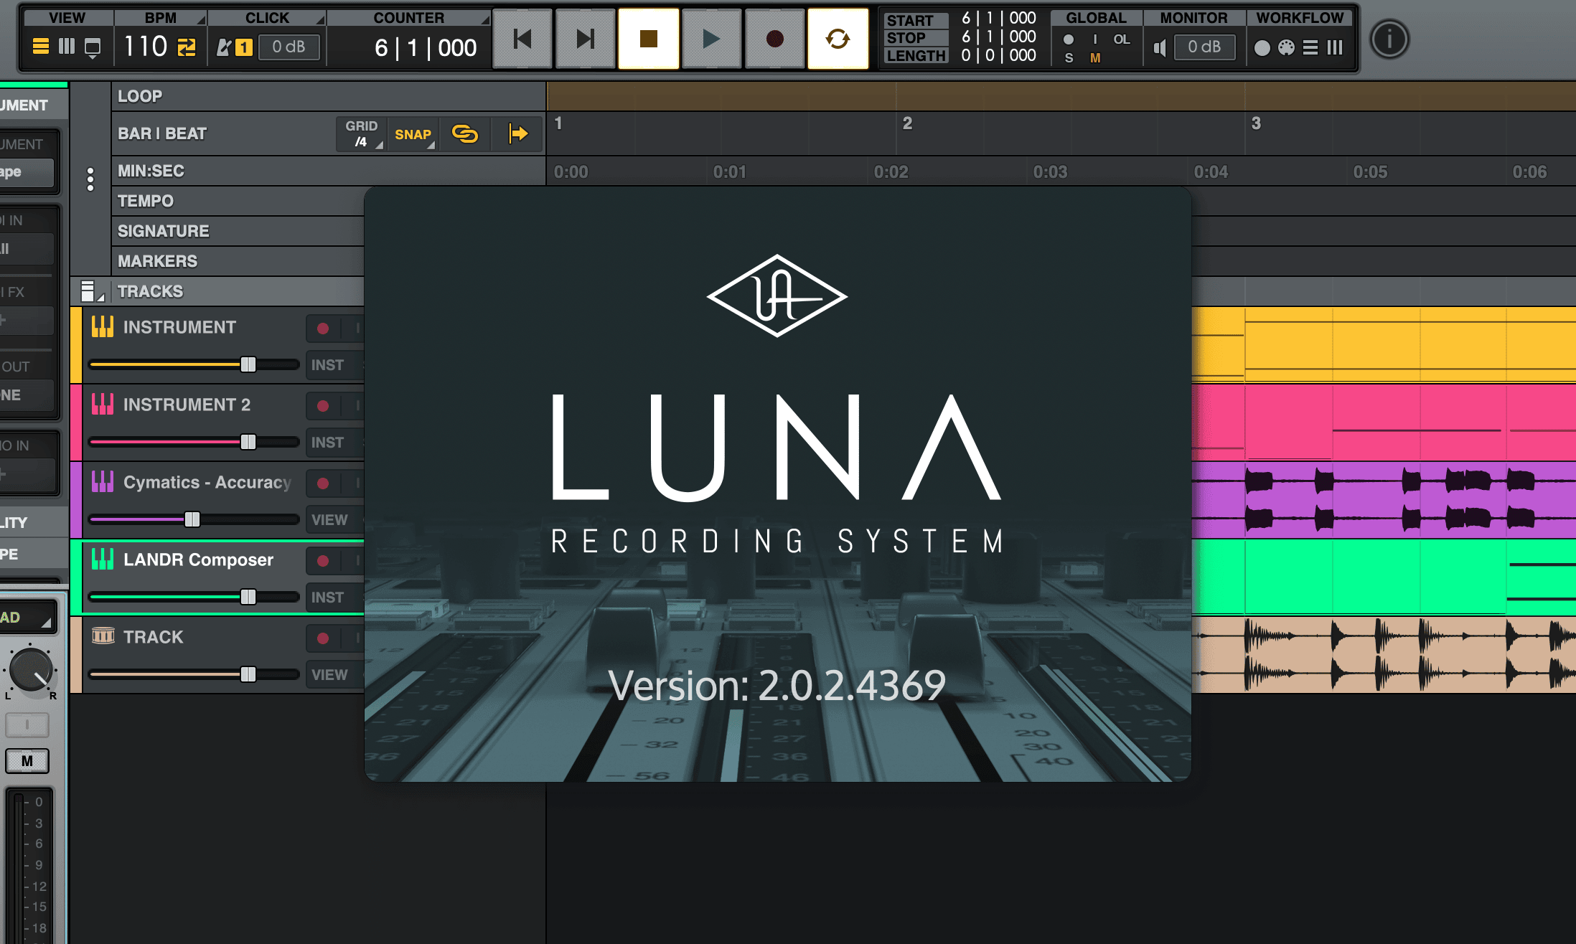Click the stop playback button
This screenshot has height=944, width=1576.
(648, 39)
